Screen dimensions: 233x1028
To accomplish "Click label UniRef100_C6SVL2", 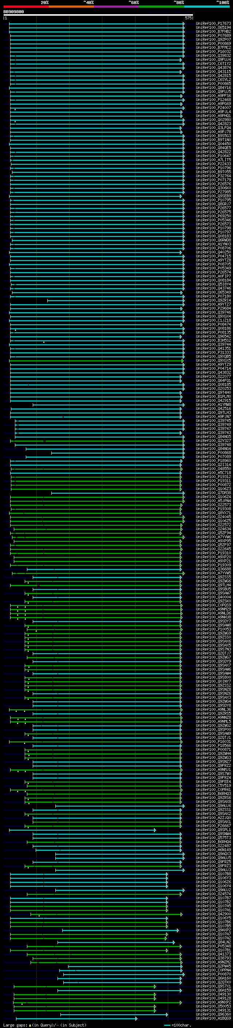I will tap(213, 79).
